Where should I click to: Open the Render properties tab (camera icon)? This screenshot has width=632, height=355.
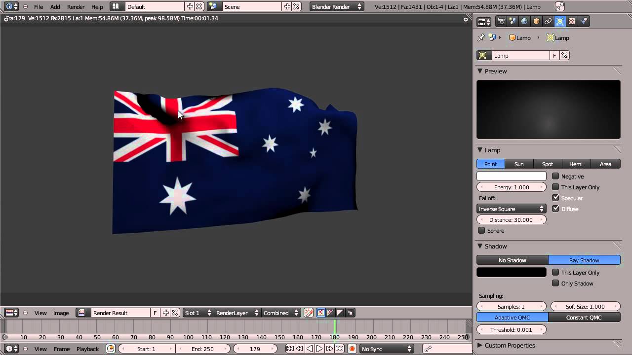(x=501, y=21)
